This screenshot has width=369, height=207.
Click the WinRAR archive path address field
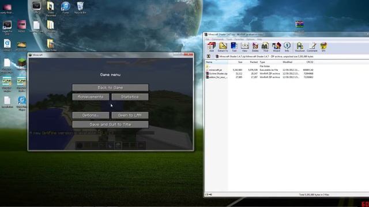pyautogui.click(x=291, y=56)
